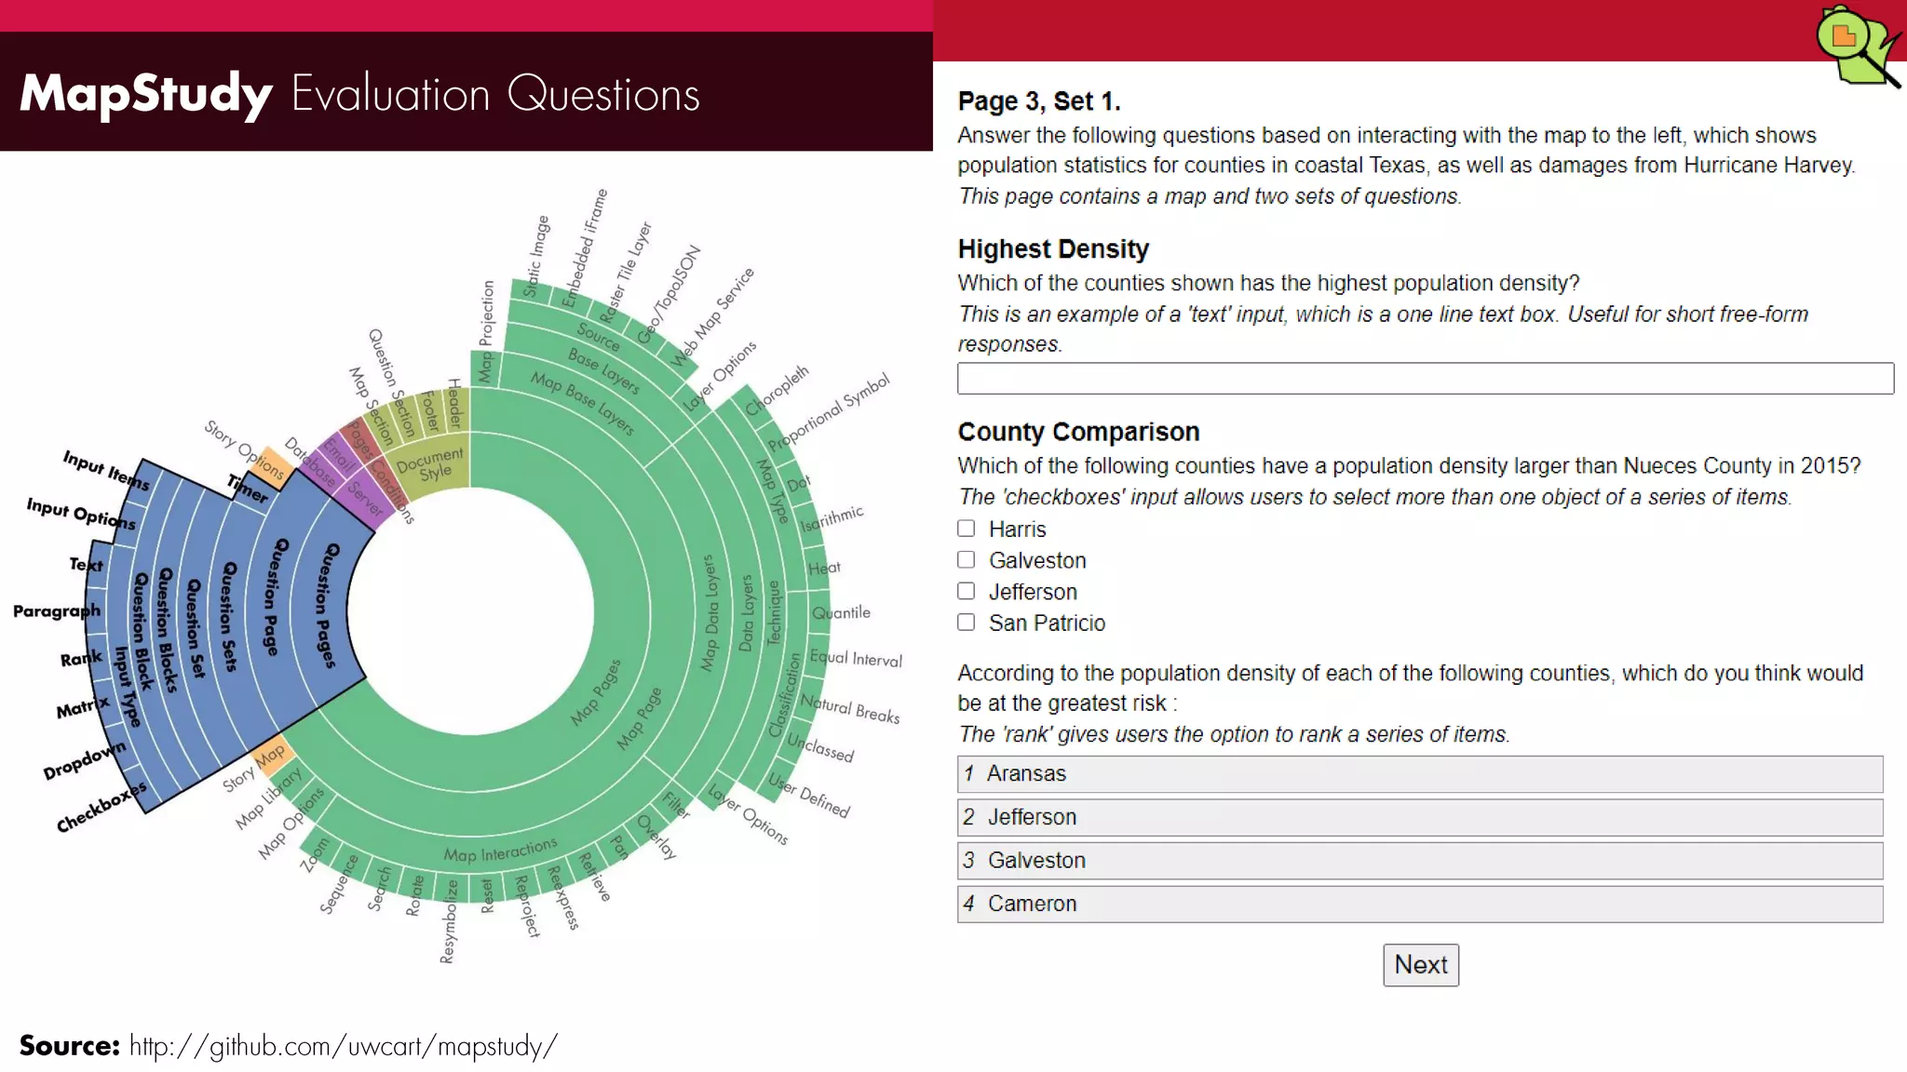The image size is (1907, 1072).
Task: Select the San Patricio checkbox
Action: click(x=967, y=623)
